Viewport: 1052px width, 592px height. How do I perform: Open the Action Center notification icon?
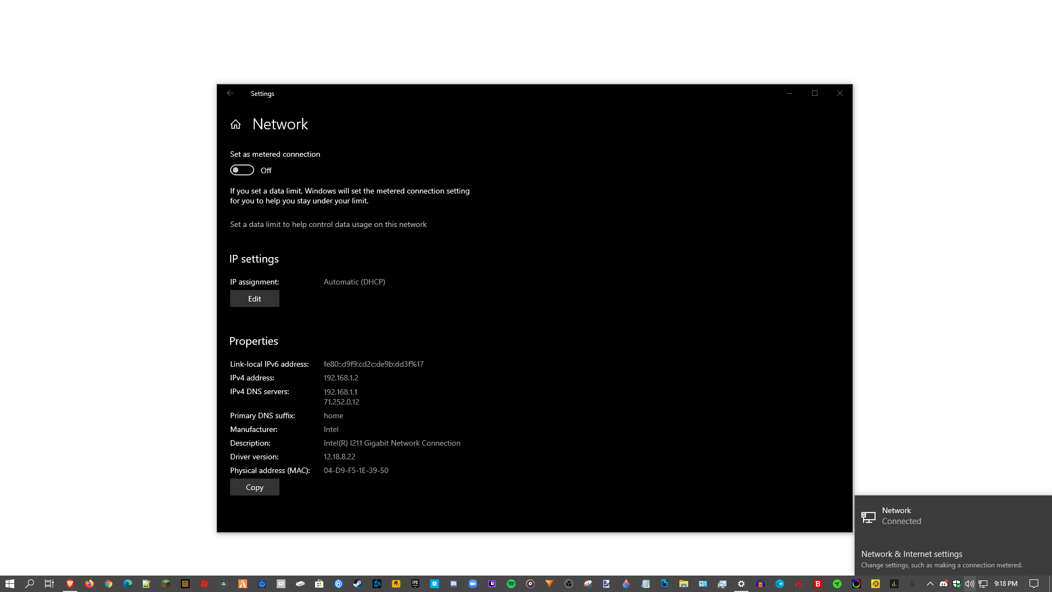1034,584
